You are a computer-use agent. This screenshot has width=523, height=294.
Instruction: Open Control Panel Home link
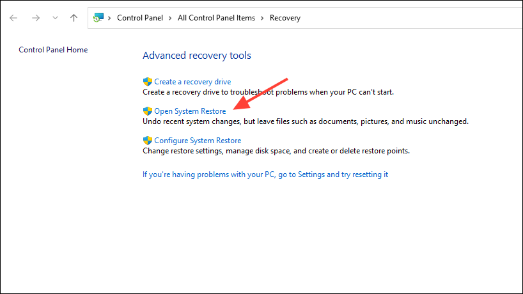tap(53, 50)
